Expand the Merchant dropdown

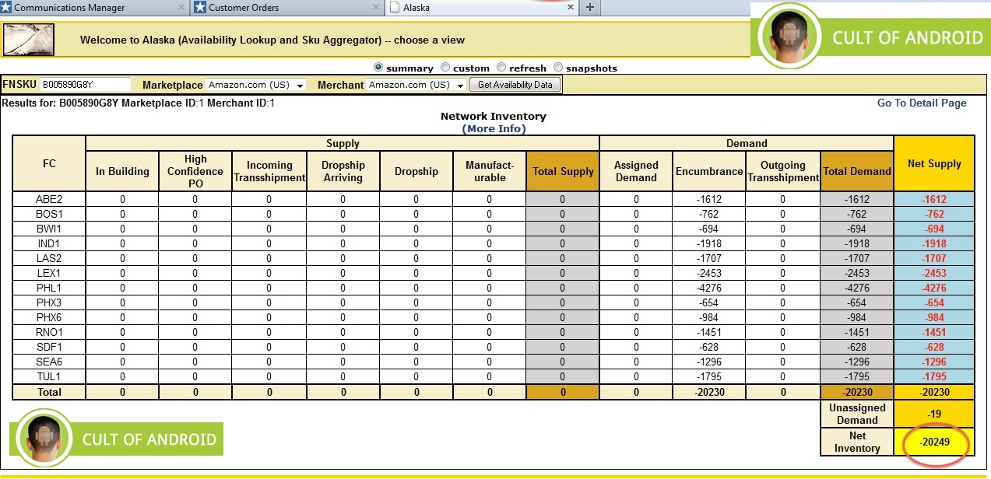416,85
